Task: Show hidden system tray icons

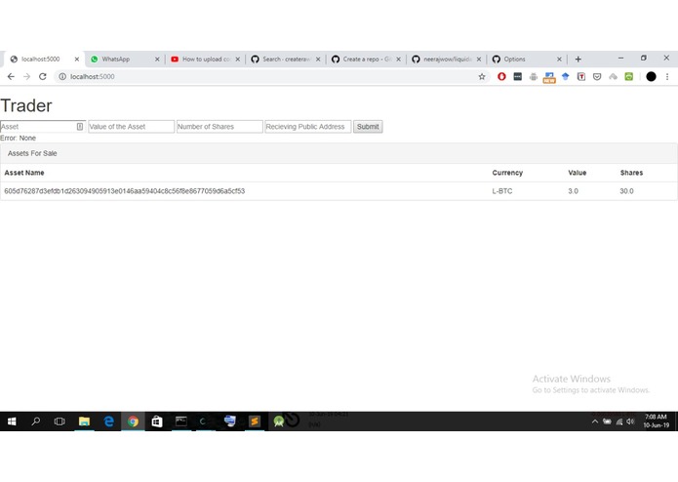Action: click(595, 422)
